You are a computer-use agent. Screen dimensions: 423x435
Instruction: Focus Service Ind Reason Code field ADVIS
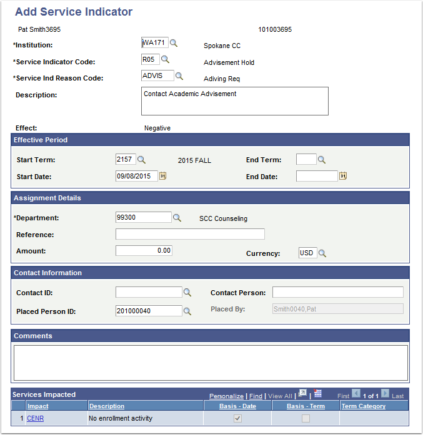[157, 76]
